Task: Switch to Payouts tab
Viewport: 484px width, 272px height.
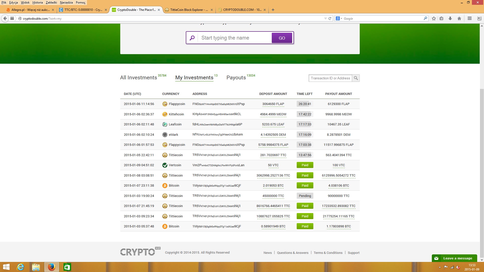Action: pos(236,78)
